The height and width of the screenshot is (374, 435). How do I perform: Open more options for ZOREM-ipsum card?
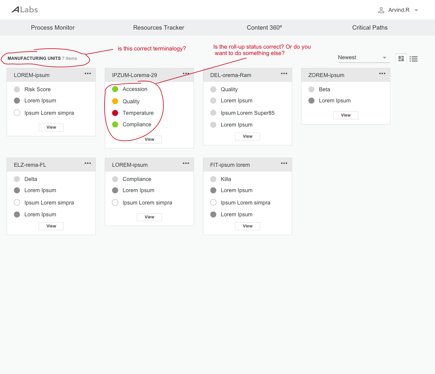[382, 74]
